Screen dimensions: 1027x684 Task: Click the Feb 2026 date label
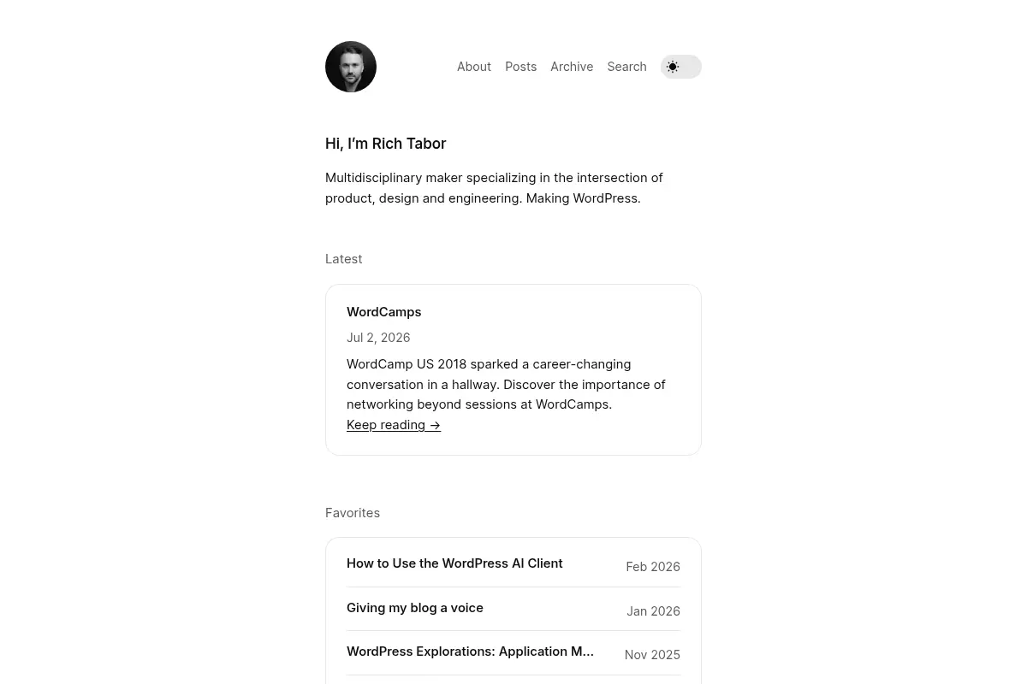click(x=653, y=567)
